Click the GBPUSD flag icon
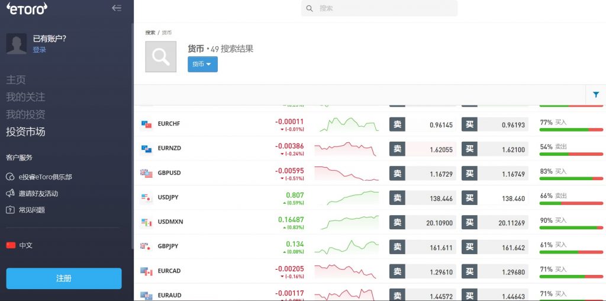 coord(147,173)
